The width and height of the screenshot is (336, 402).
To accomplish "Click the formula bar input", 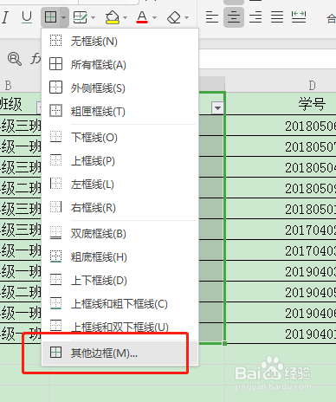I will 268,59.
